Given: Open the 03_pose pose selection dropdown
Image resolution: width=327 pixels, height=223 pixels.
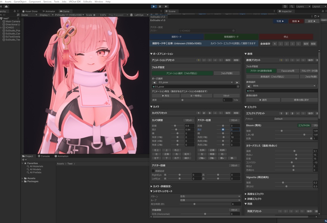Looking at the screenshot, I should coord(195,82).
